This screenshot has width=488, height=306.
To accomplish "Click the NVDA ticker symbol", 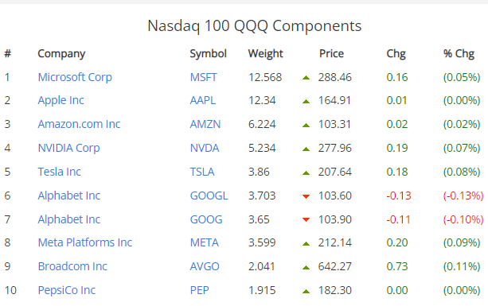I will (x=205, y=148).
